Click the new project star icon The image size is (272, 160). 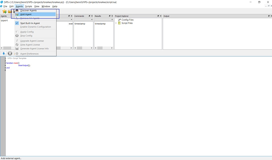(x=5, y=11)
